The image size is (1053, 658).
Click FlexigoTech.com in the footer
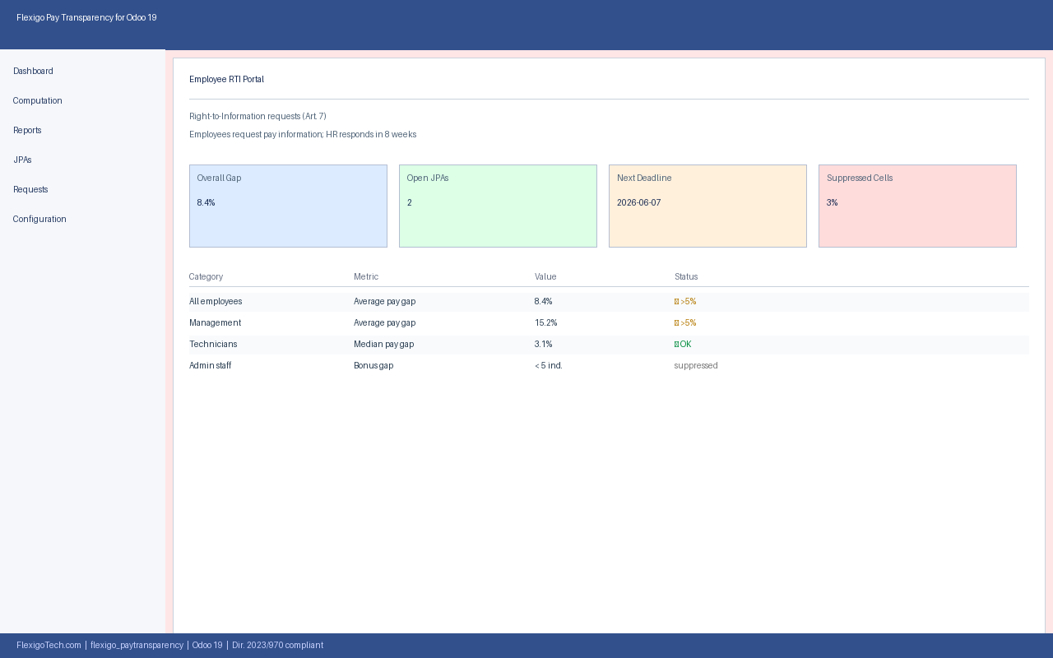pos(49,646)
